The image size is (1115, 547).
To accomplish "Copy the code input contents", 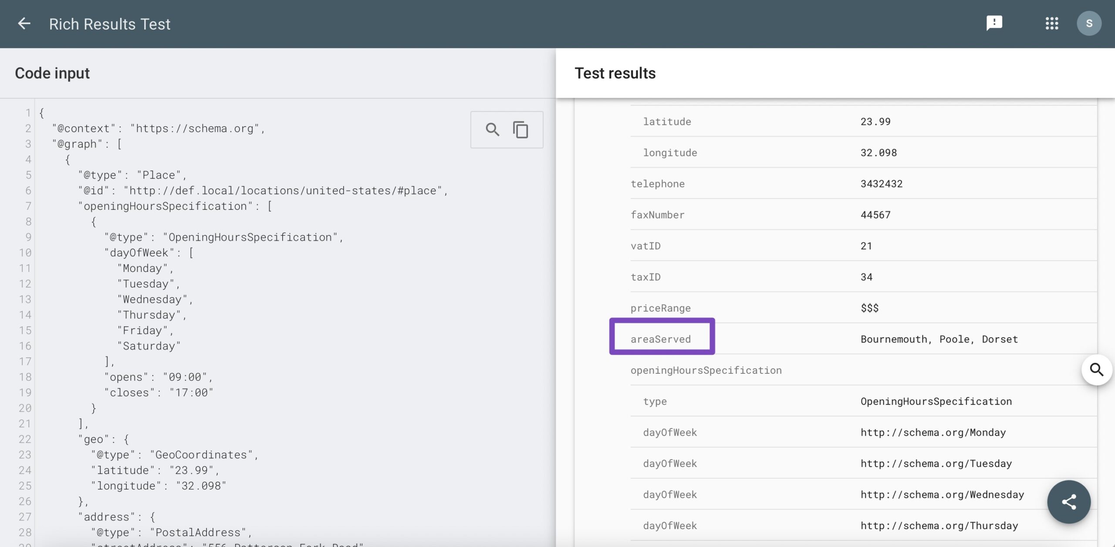I will point(520,130).
